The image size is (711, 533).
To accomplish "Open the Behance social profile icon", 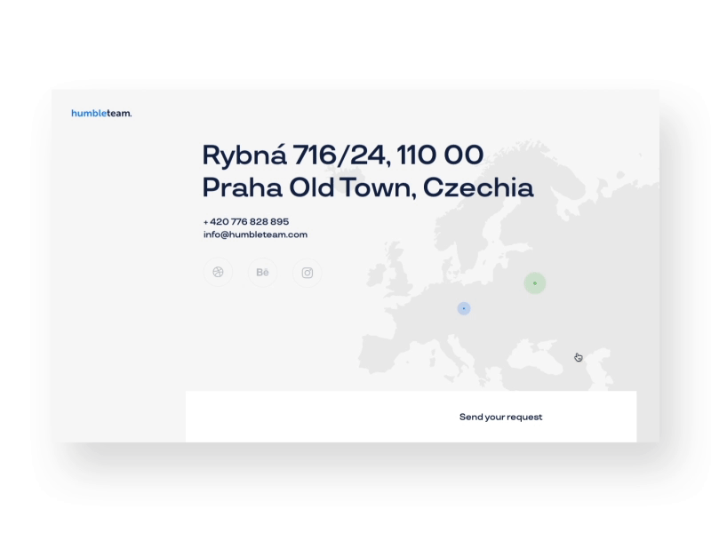I will (262, 273).
